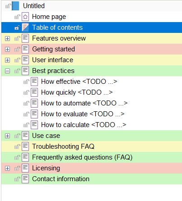
Task: Click the lock icon beside Frequently asked questions
Action: pos(17,157)
